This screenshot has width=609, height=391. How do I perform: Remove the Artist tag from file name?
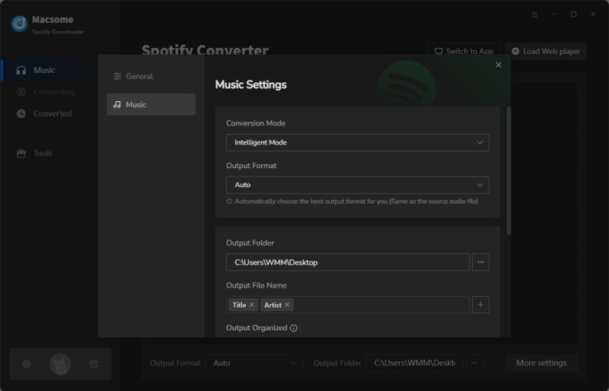pos(287,305)
